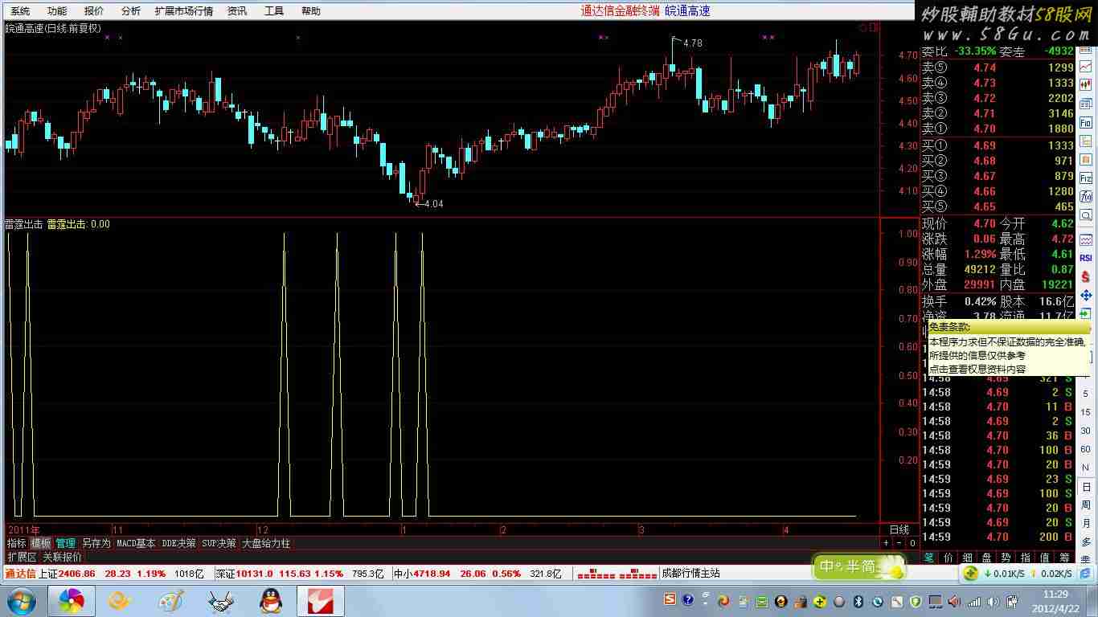This screenshot has height=617, width=1098.
Task: Select the 日 daily period button
Action: click(1086, 487)
